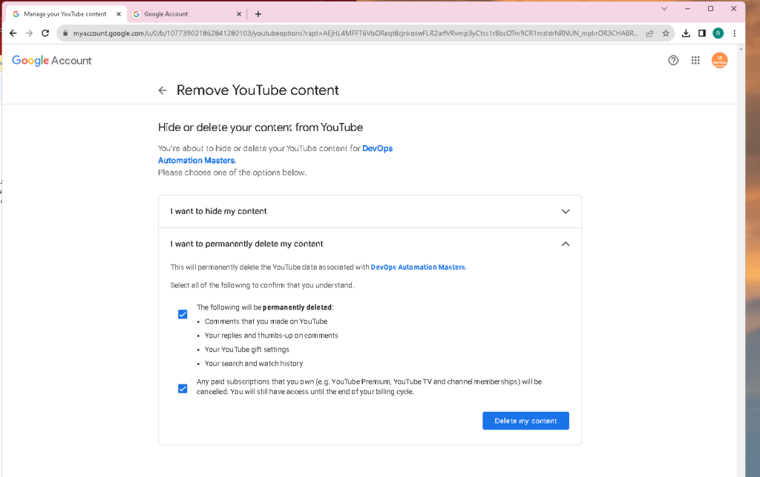Collapse the permanently delete my content section
Image resolution: width=760 pixels, height=477 pixels.
[x=370, y=244]
